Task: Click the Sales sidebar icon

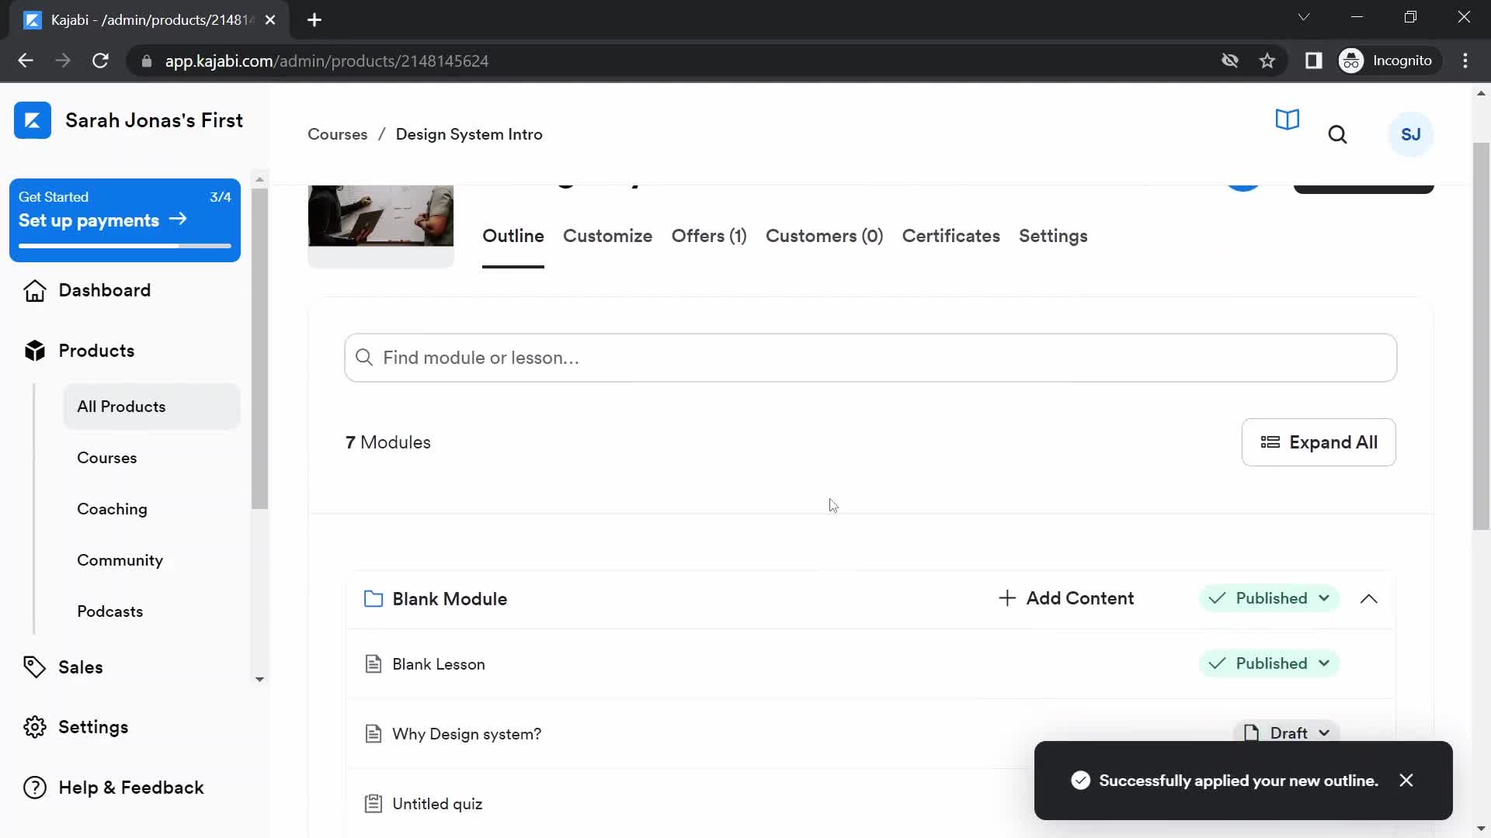Action: coord(36,667)
